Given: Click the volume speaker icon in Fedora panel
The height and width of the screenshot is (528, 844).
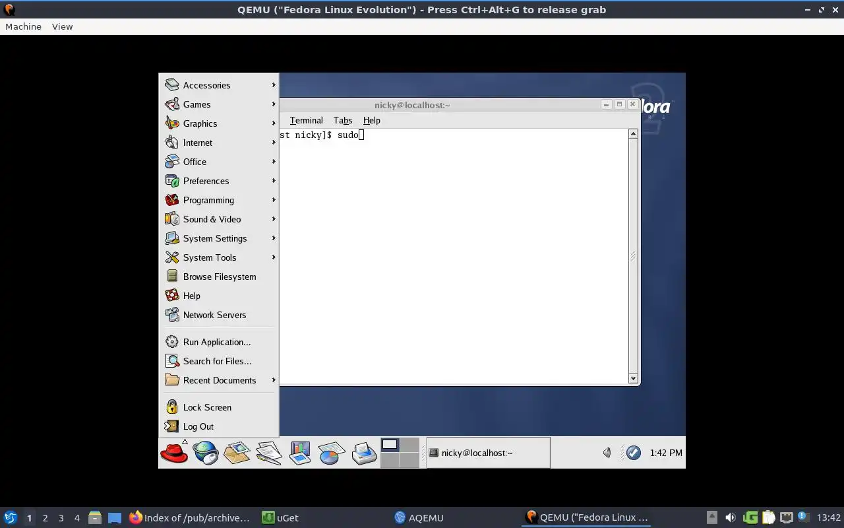Looking at the screenshot, I should pos(607,453).
